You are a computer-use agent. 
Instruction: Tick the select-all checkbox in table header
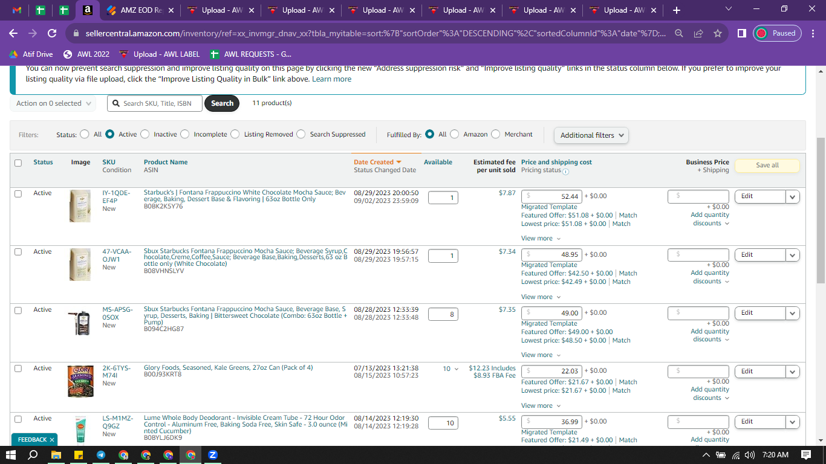pyautogui.click(x=18, y=163)
